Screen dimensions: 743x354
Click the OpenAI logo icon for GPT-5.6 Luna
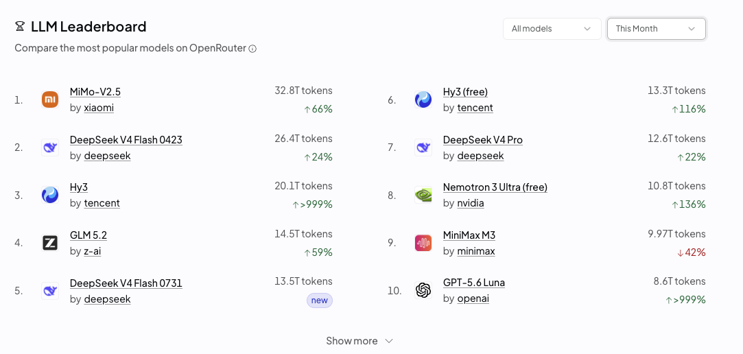pyautogui.click(x=423, y=290)
